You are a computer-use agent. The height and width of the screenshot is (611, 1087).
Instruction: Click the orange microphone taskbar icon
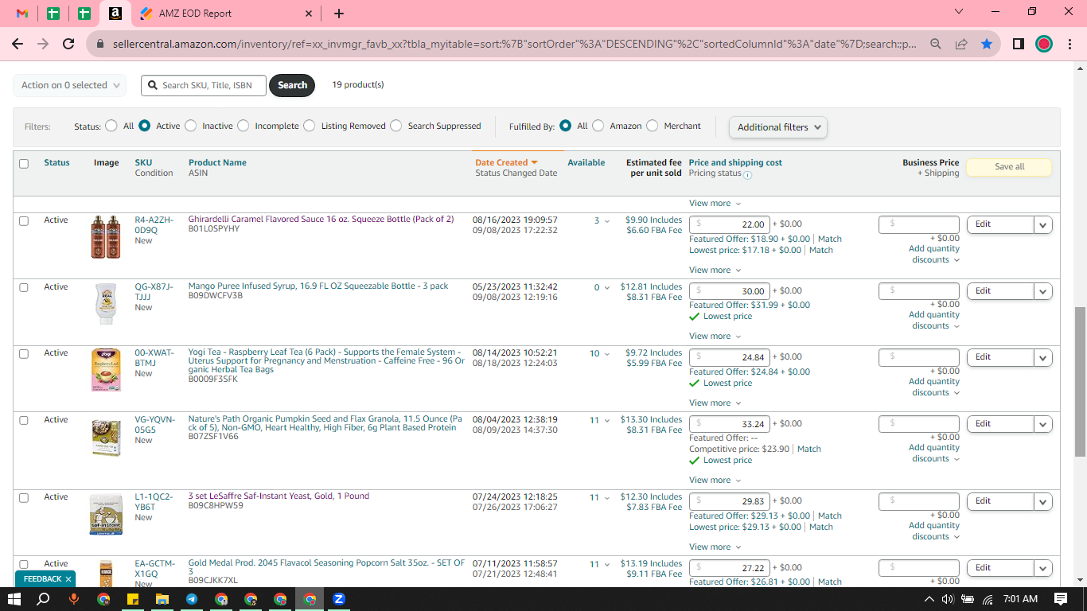tap(73, 599)
